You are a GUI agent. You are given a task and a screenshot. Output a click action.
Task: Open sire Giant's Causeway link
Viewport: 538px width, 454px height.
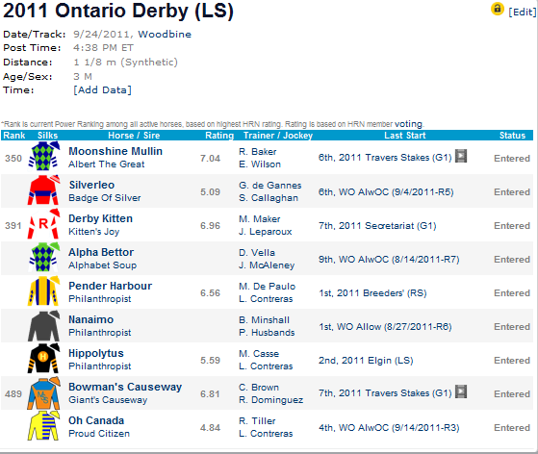click(108, 400)
